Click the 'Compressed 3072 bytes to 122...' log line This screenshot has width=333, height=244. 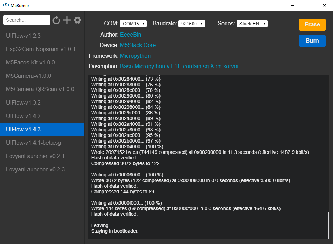click(127, 163)
